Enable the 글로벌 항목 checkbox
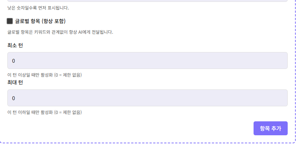The image size is (302, 147). coord(10,21)
